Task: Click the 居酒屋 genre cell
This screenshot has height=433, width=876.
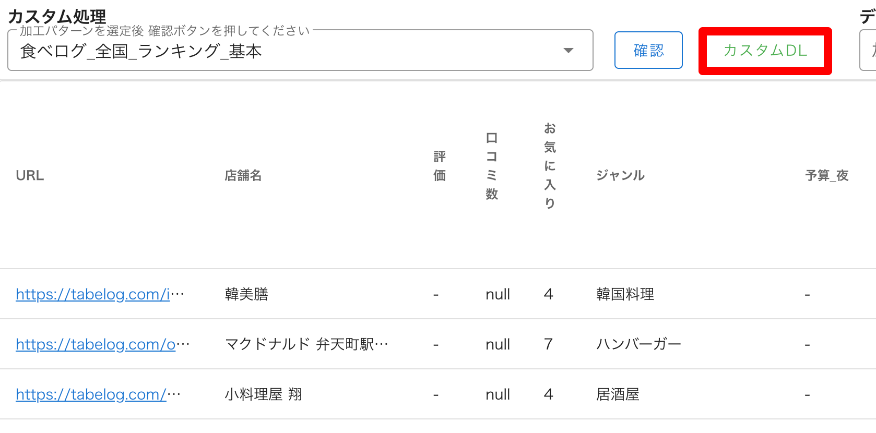Action: click(x=618, y=394)
